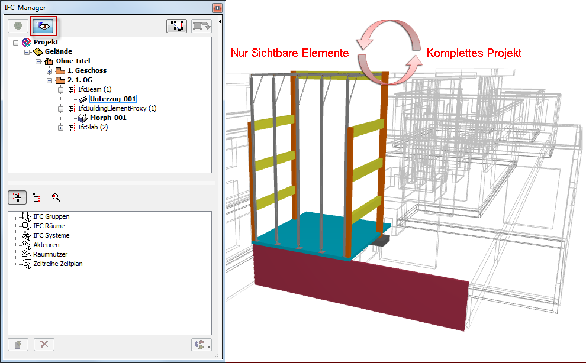Select the Gelände site item
This screenshot has width=586, height=363.
[58, 51]
